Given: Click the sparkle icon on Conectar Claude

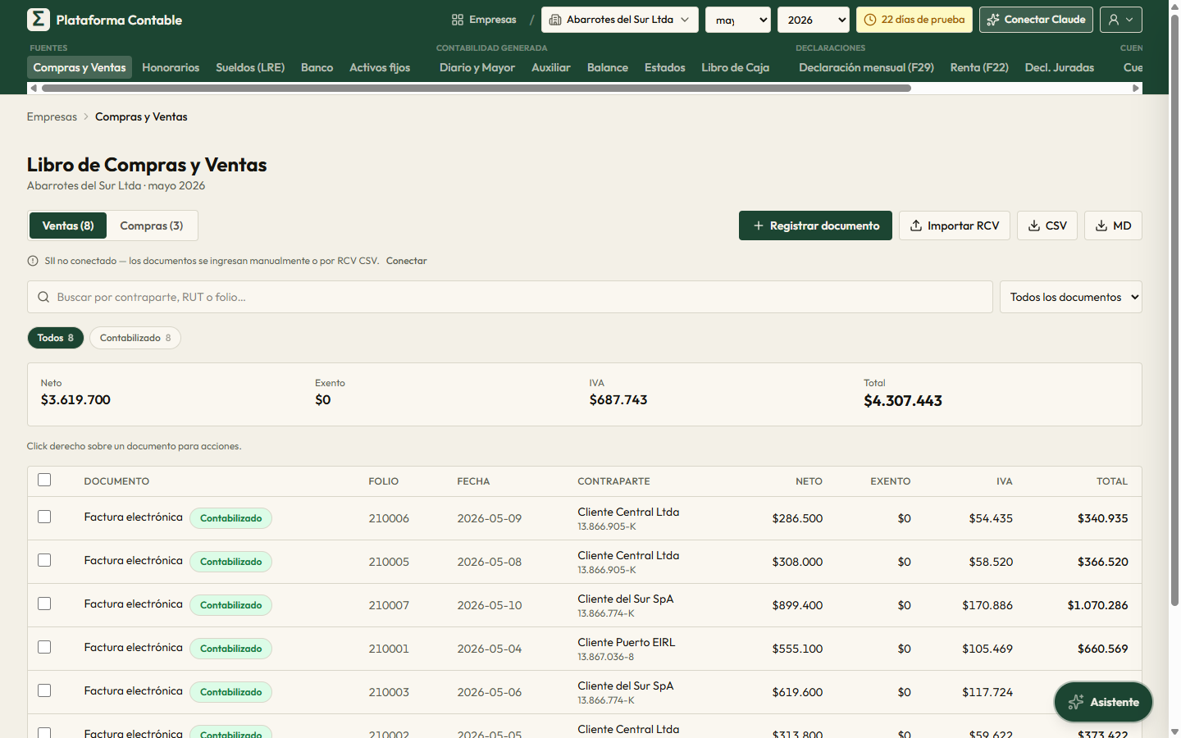Looking at the screenshot, I should click(x=993, y=20).
